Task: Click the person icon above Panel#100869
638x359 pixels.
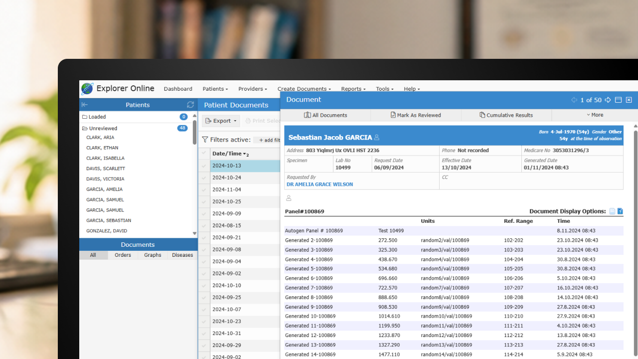Action: pos(289,198)
